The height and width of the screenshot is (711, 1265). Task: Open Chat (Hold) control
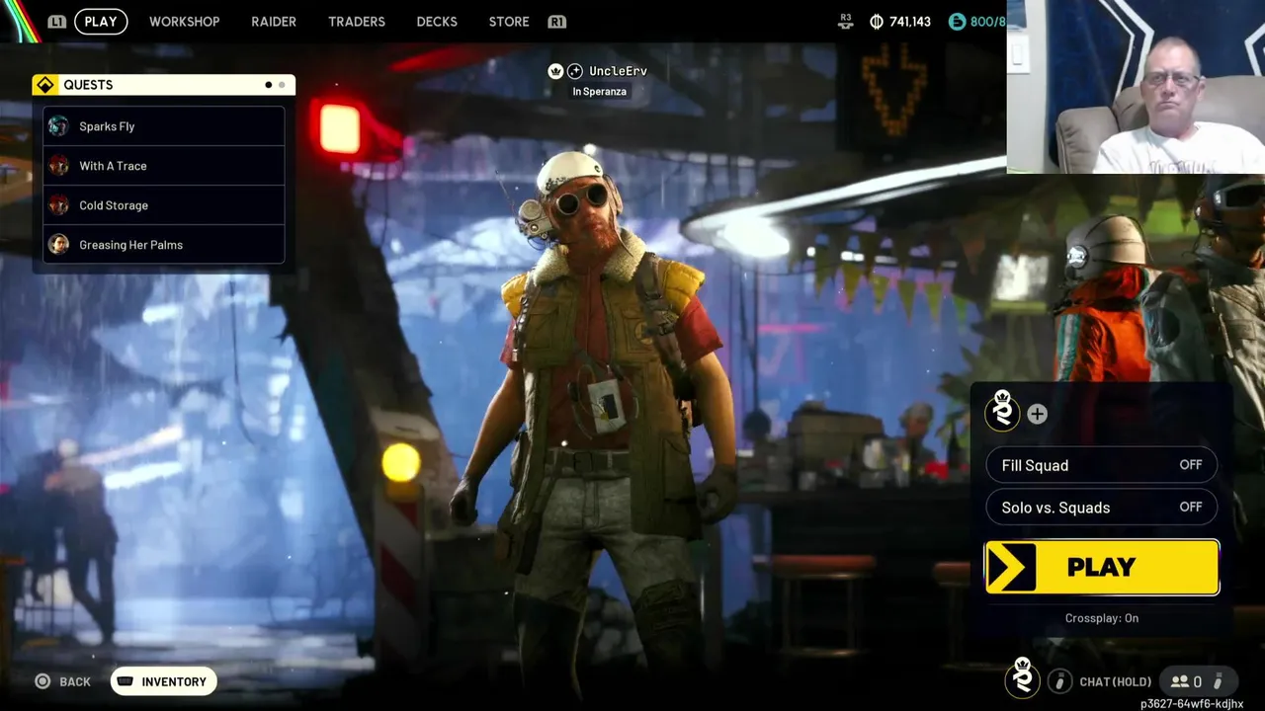tap(1115, 681)
